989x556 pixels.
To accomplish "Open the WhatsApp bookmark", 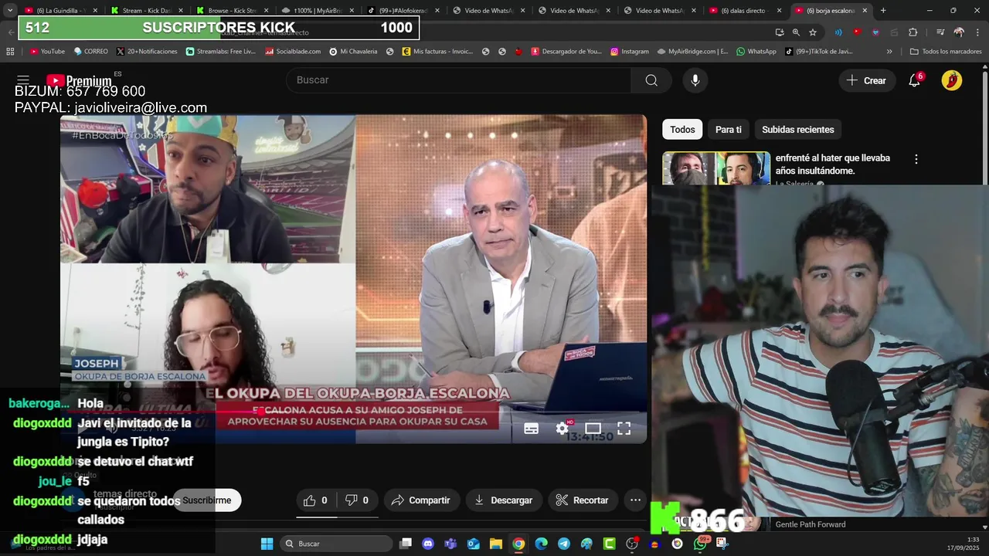I will click(756, 52).
